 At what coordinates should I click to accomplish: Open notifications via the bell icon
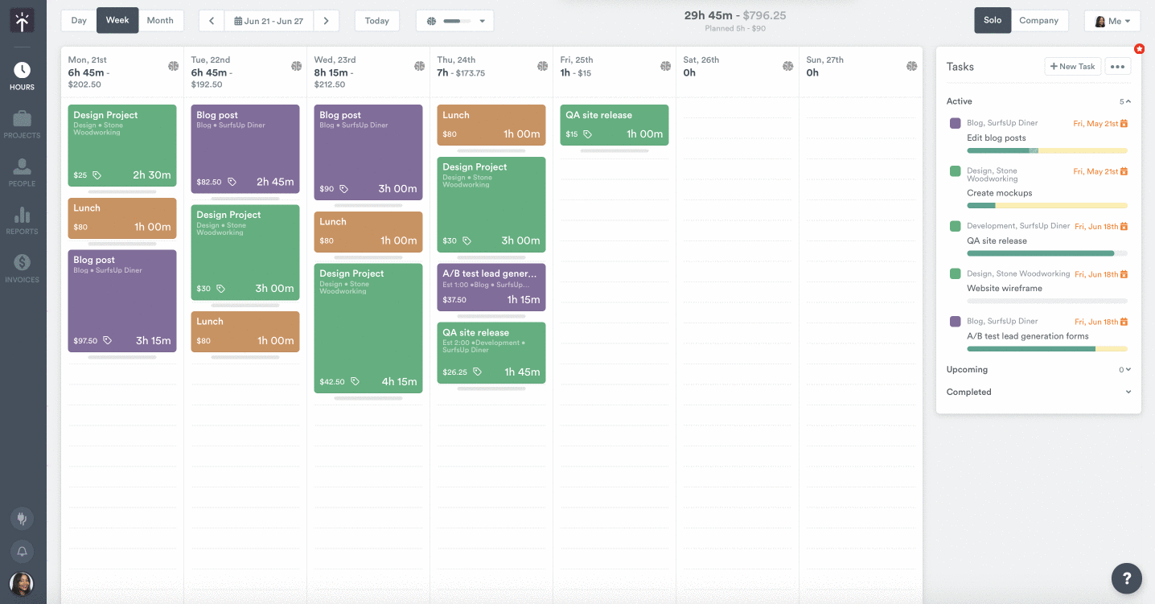pos(22,552)
